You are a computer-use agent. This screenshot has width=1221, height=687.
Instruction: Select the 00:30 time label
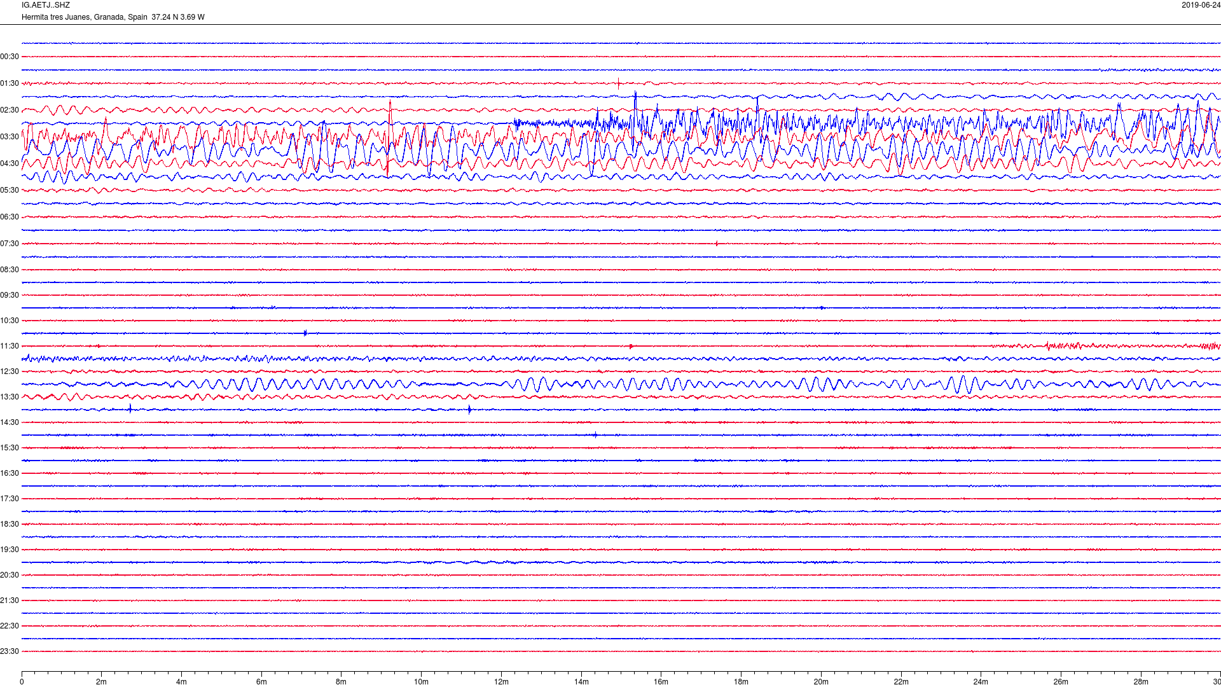[10, 57]
